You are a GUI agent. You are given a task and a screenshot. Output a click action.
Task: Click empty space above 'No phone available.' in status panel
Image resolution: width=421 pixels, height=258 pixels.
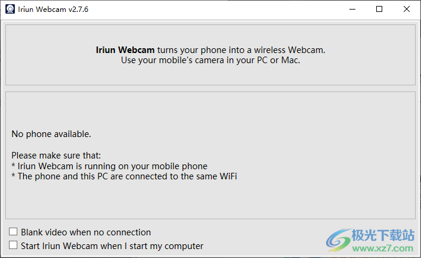[210, 110]
